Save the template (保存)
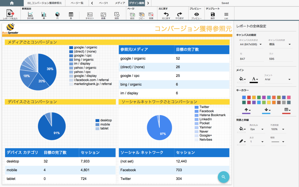 pyautogui.click(x=213, y=15)
